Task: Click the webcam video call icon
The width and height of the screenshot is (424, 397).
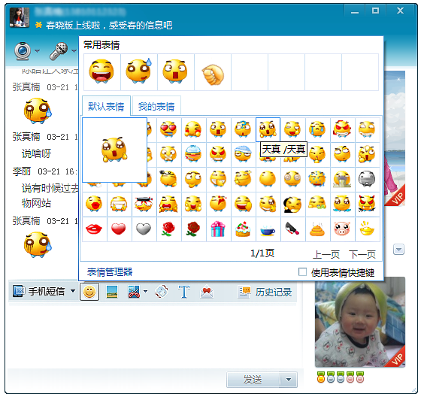Action: pos(23,51)
